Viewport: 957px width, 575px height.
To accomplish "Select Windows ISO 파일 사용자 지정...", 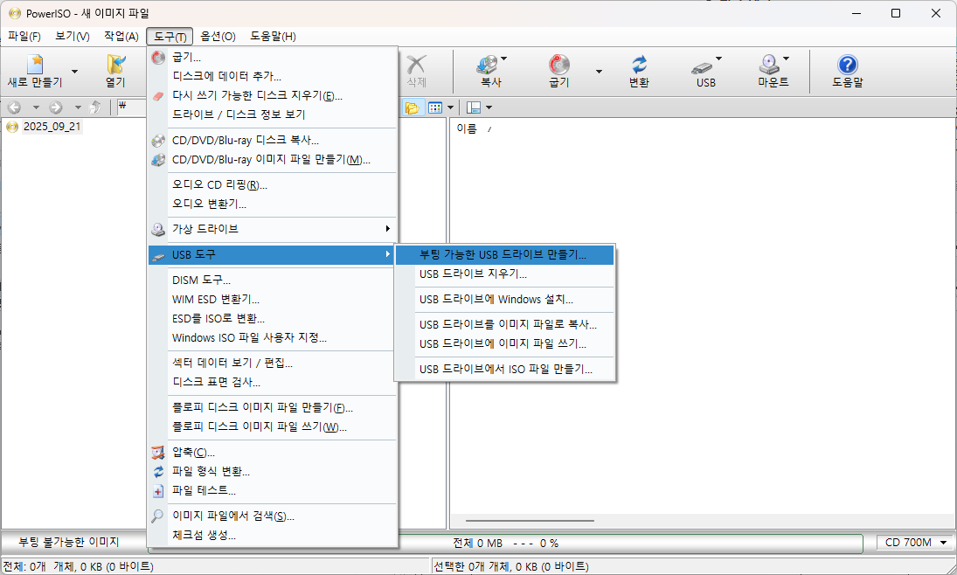I will 272,337.
